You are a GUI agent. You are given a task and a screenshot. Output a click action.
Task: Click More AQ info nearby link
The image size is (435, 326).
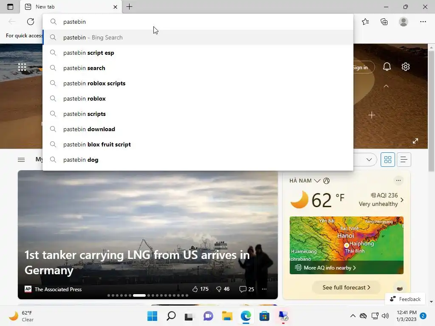325,268
